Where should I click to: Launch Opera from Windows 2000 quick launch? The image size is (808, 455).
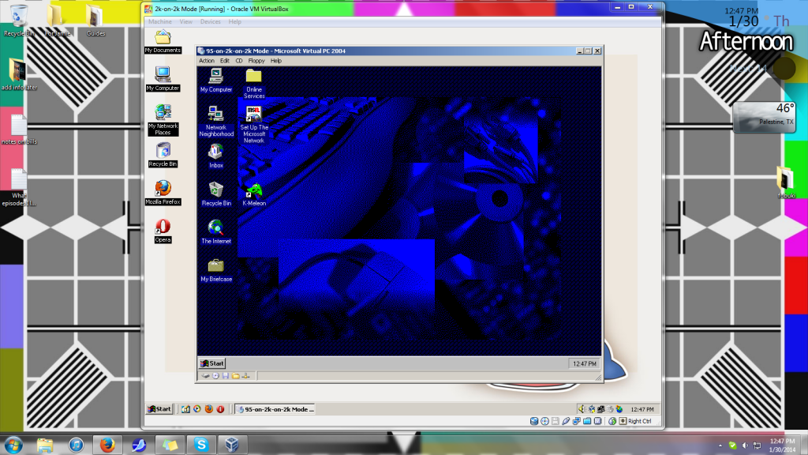pyautogui.click(x=221, y=409)
